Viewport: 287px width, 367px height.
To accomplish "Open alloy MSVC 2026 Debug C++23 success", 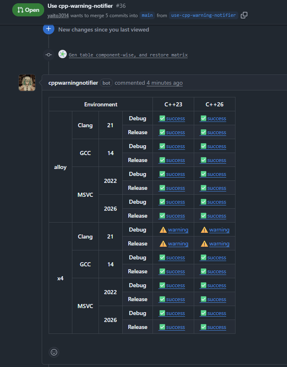I will pos(172,202).
